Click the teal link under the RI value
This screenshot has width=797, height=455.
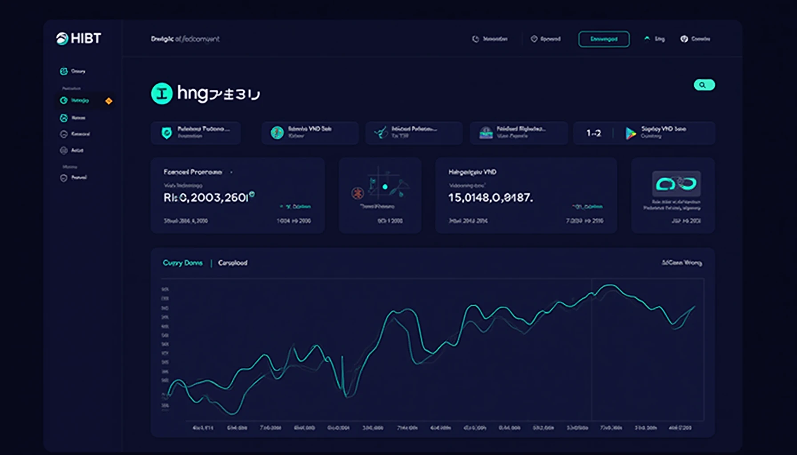[x=295, y=207]
